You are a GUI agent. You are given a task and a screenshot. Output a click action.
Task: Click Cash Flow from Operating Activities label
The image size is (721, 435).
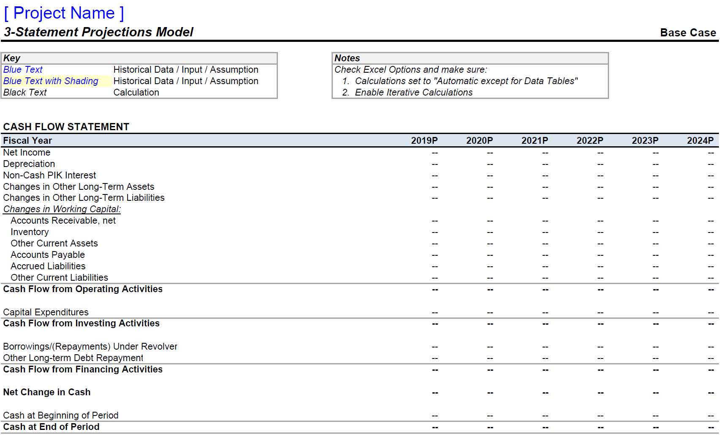coord(83,289)
